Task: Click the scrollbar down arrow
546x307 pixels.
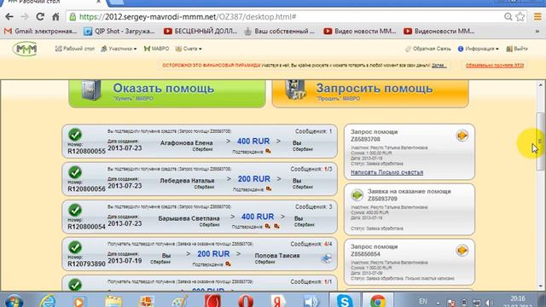Action: pyautogui.click(x=540, y=287)
